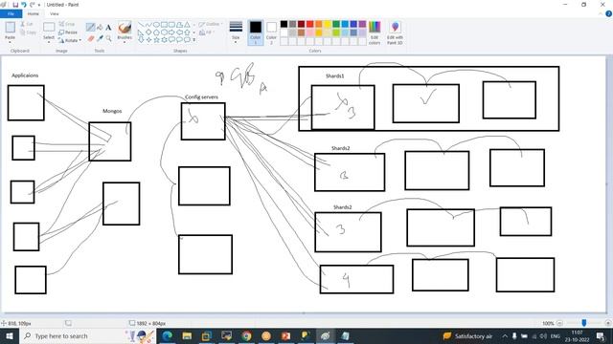
Task: Click the Crop button
Action: (67, 24)
